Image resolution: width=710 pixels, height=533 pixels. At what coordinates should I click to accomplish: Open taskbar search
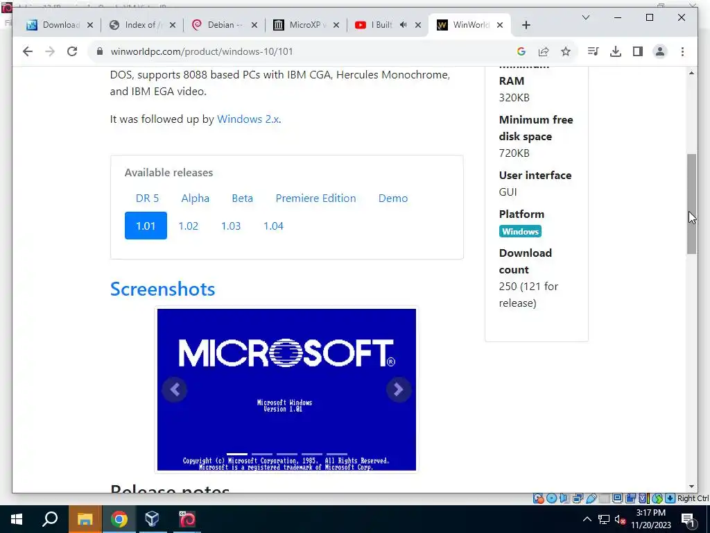pyautogui.click(x=50, y=519)
